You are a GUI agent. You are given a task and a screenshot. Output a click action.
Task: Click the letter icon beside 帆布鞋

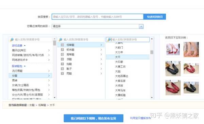click(x=63, y=50)
